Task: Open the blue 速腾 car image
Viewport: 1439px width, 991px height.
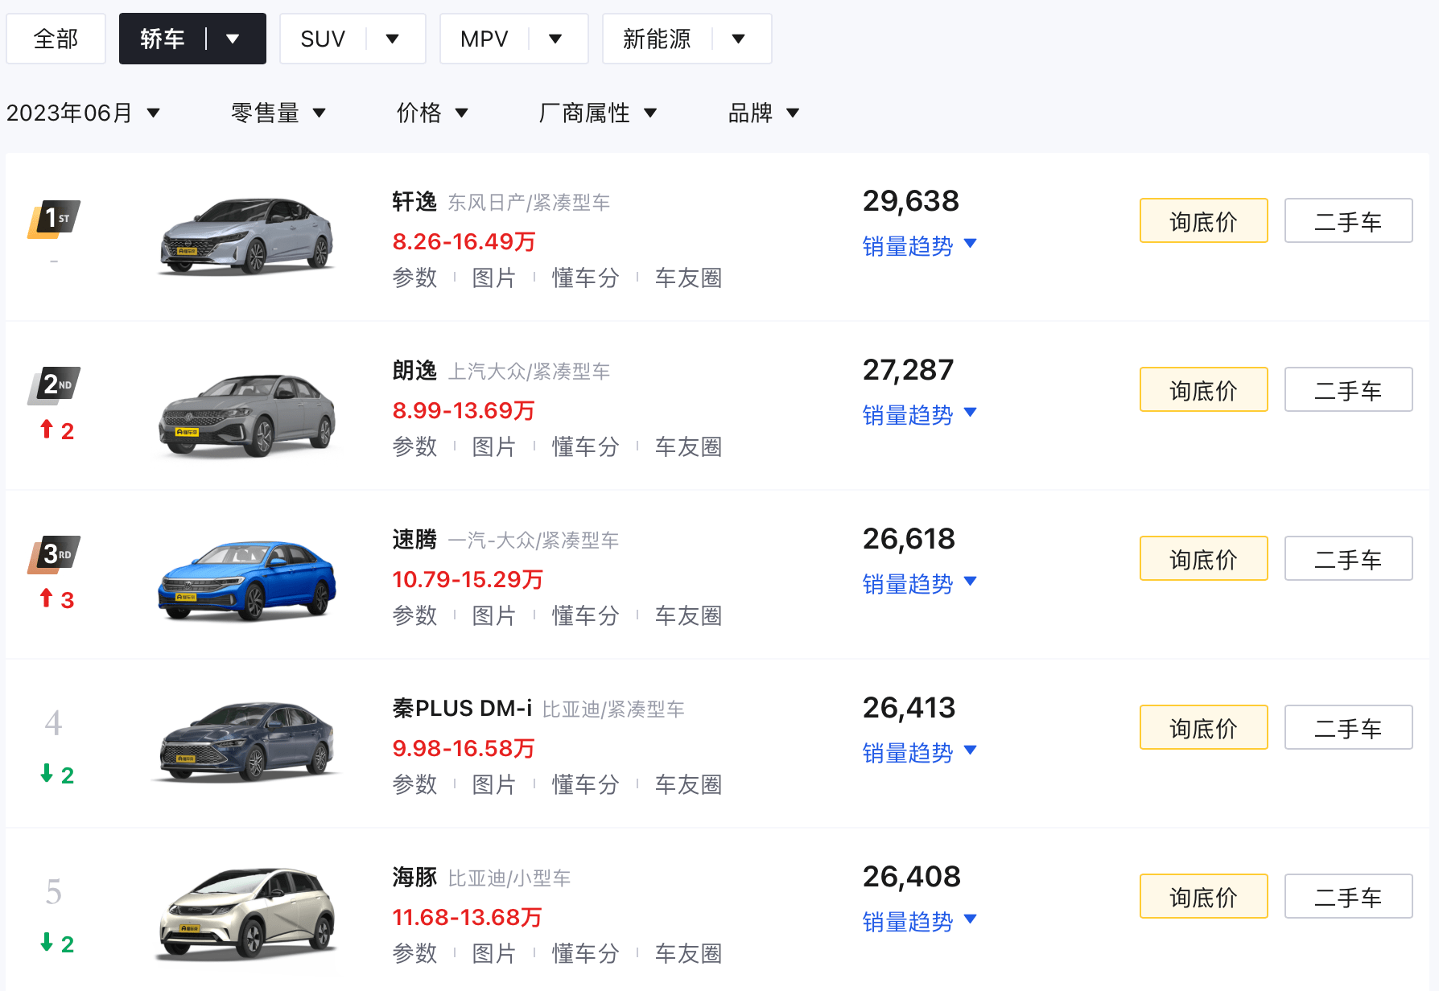Action: 246,579
